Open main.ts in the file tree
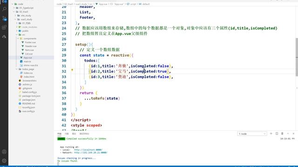Viewport: 298px width, 167px height. [27, 62]
